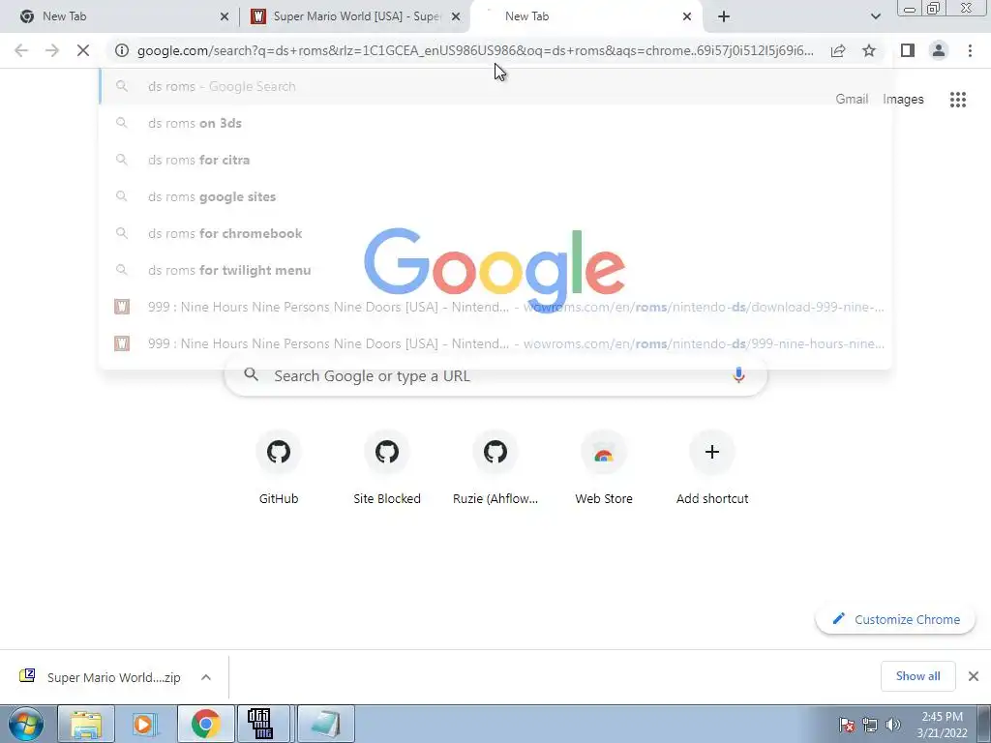Viewport: 991px width, 743px height.
Task: Close the Super Mario World tab
Action: pos(456,16)
